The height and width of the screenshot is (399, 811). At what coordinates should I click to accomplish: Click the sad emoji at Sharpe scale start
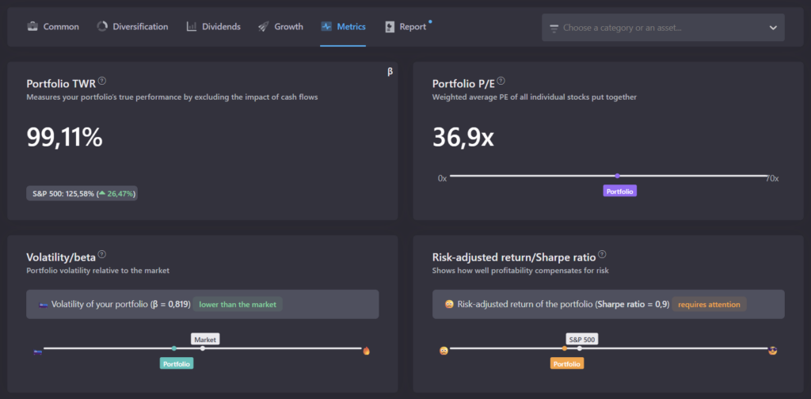[x=444, y=350]
